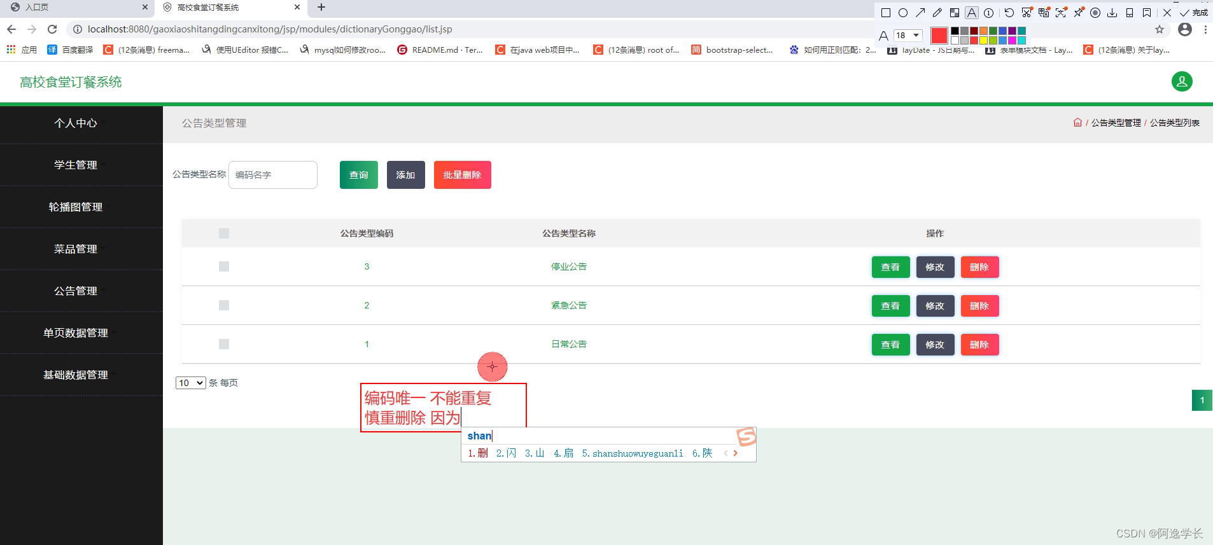Select the numbered marker tool
The width and height of the screenshot is (1213, 545).
click(x=988, y=13)
